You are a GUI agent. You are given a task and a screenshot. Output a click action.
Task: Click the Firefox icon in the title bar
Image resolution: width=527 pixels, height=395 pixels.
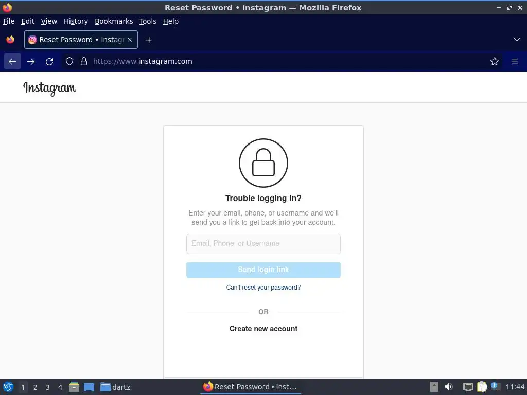tap(7, 7)
